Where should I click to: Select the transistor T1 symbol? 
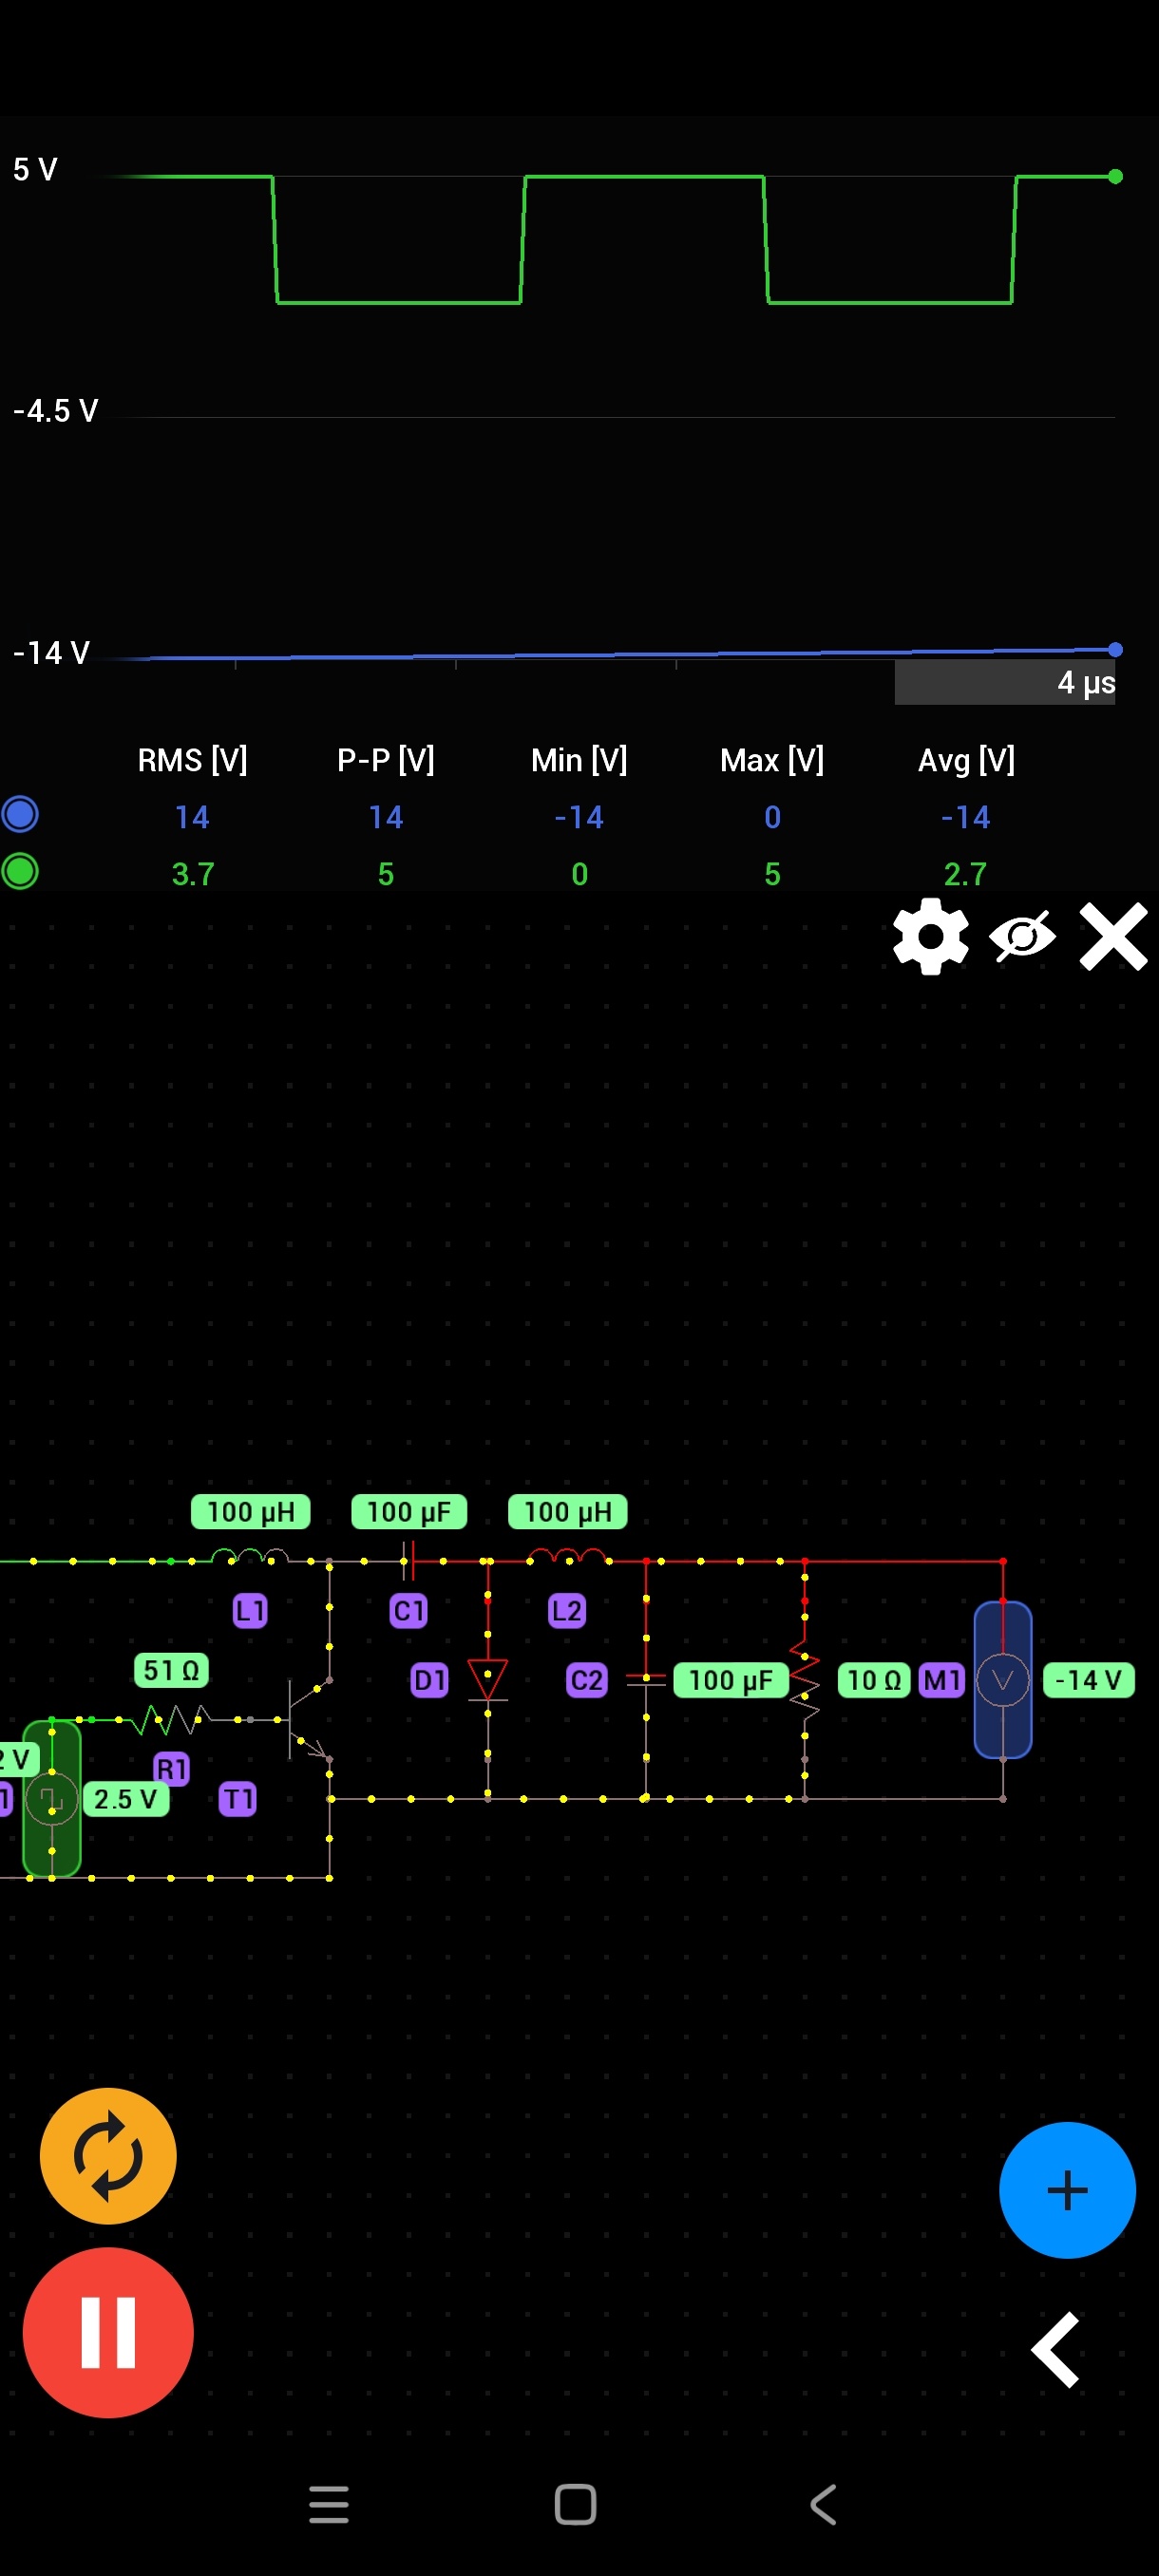(x=308, y=1719)
